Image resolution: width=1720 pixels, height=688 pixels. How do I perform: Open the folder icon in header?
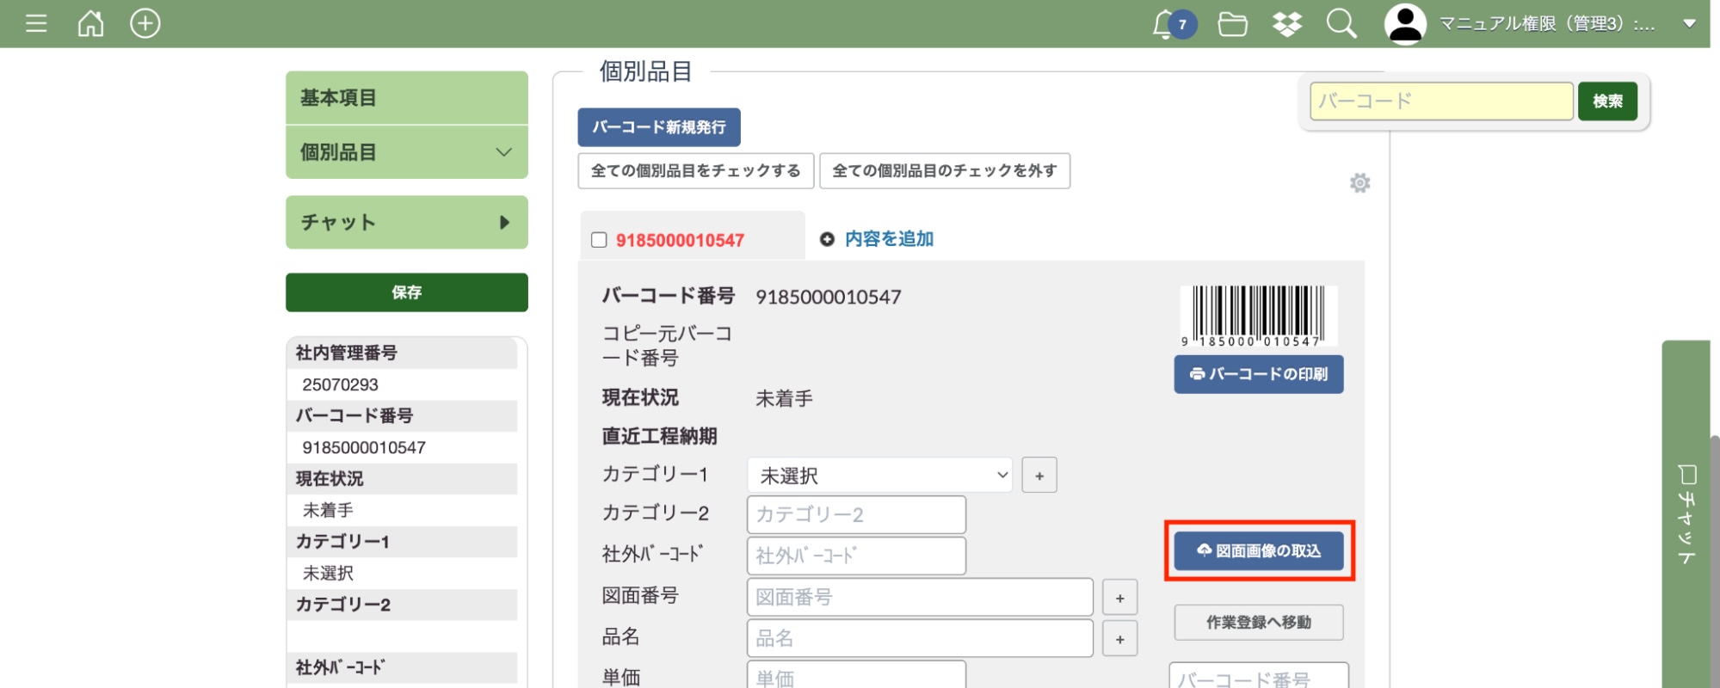click(1232, 24)
